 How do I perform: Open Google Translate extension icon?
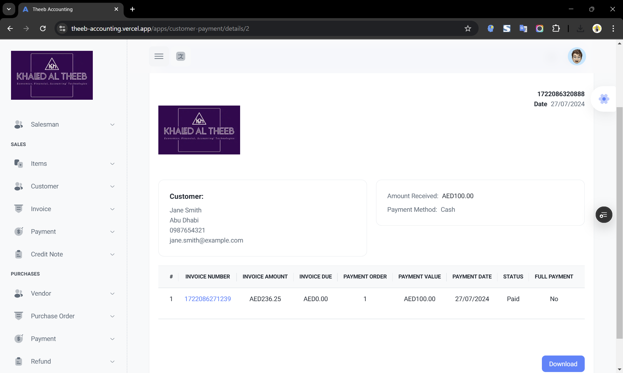523,28
